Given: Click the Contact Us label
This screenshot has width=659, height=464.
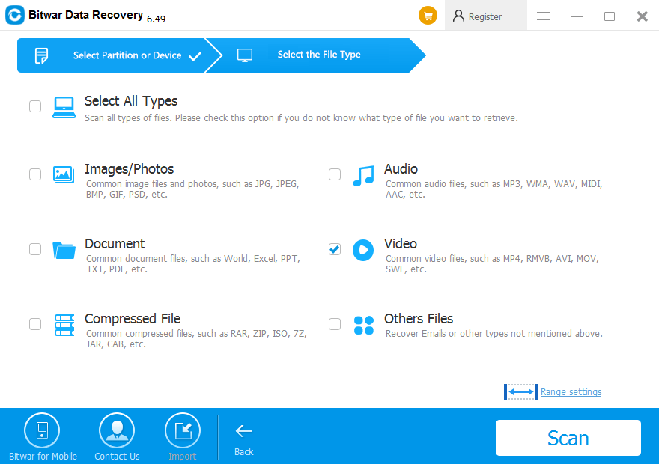Looking at the screenshot, I should 117,456.
